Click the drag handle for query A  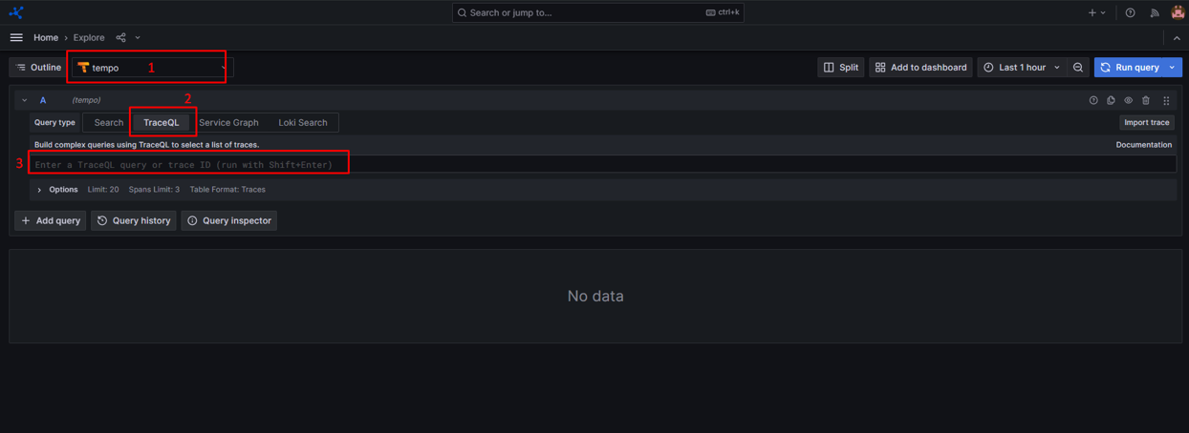click(x=1166, y=100)
